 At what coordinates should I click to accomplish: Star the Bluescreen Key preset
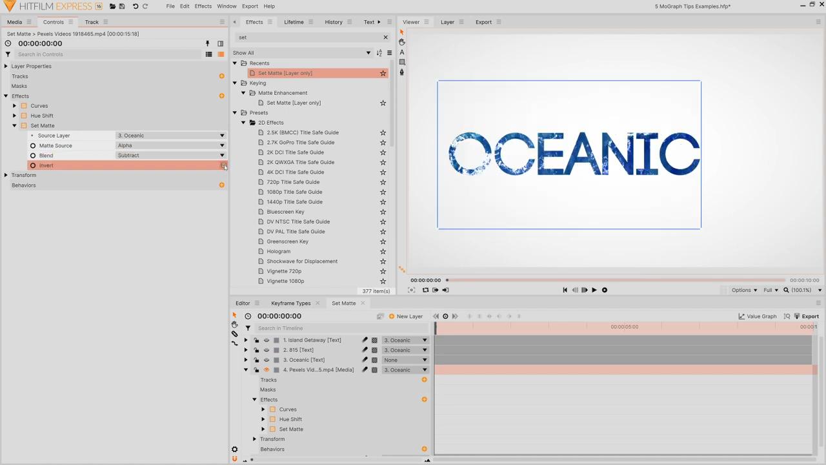pyautogui.click(x=383, y=212)
